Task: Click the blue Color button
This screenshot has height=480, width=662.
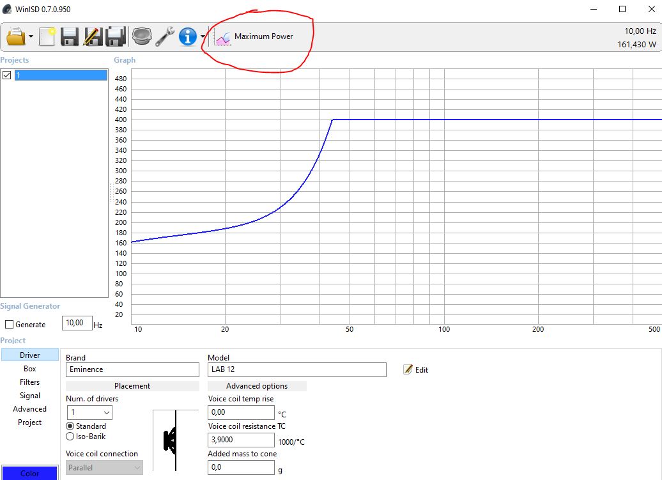Action: click(x=29, y=473)
